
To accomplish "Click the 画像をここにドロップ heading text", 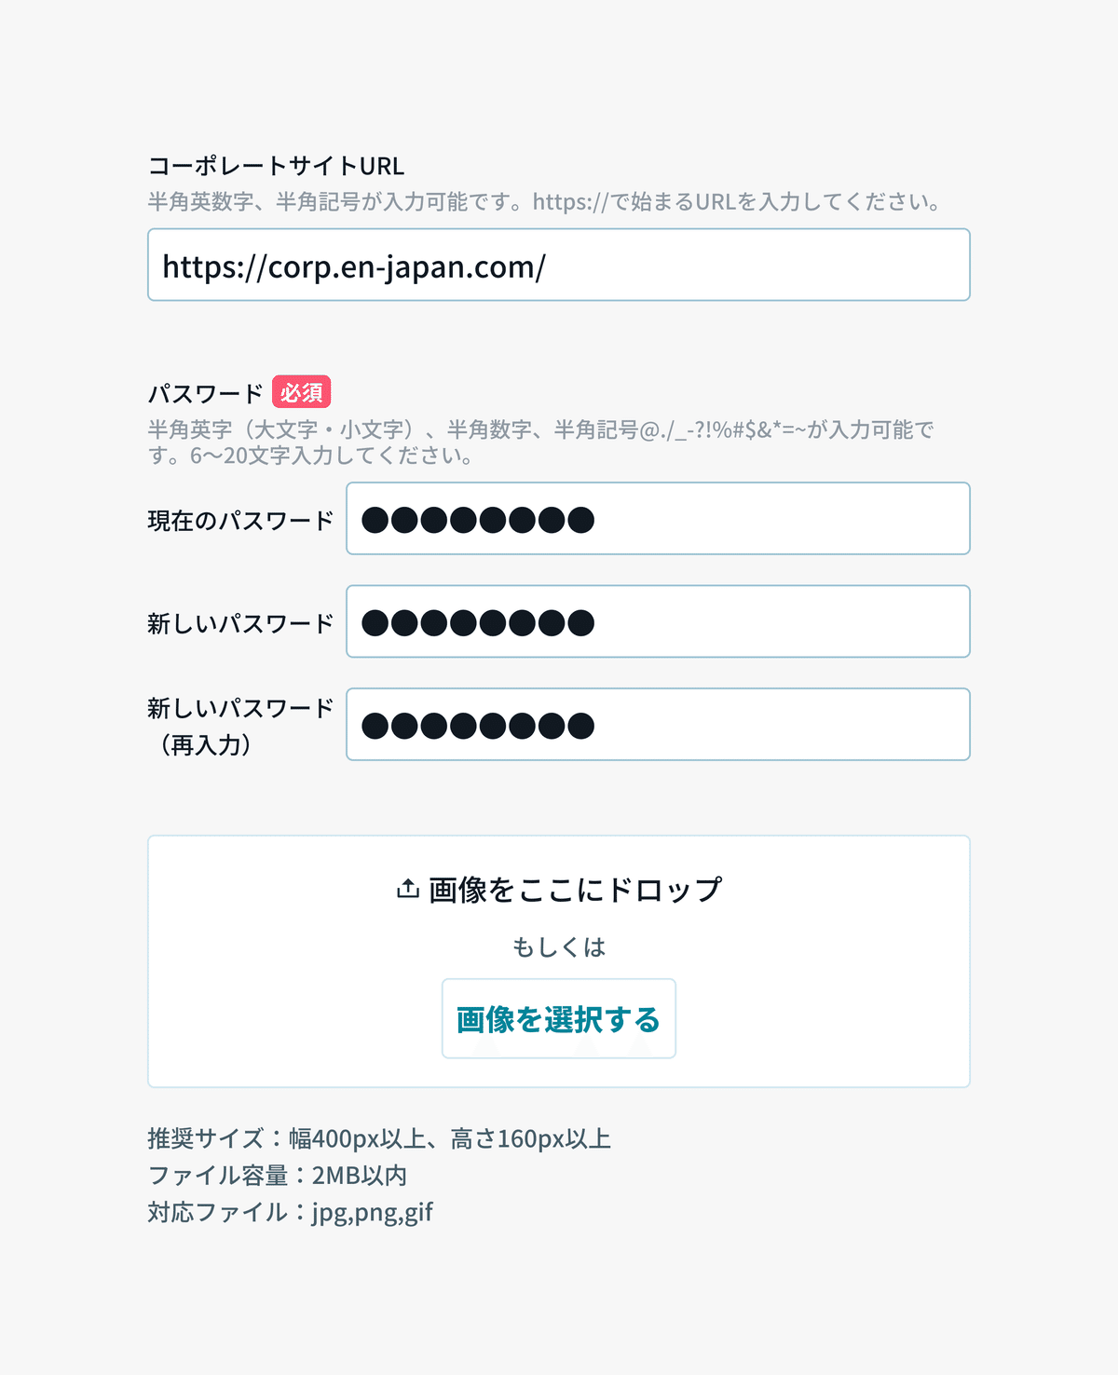I will [x=575, y=890].
